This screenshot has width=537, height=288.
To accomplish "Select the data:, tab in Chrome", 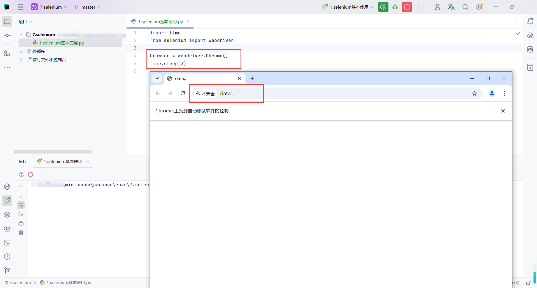I will coord(204,79).
